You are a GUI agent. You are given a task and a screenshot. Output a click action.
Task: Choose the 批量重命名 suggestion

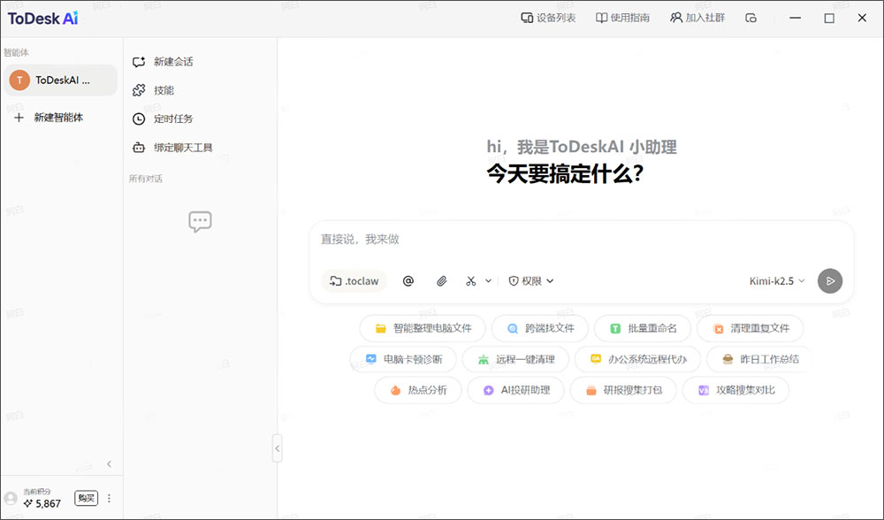[643, 328]
